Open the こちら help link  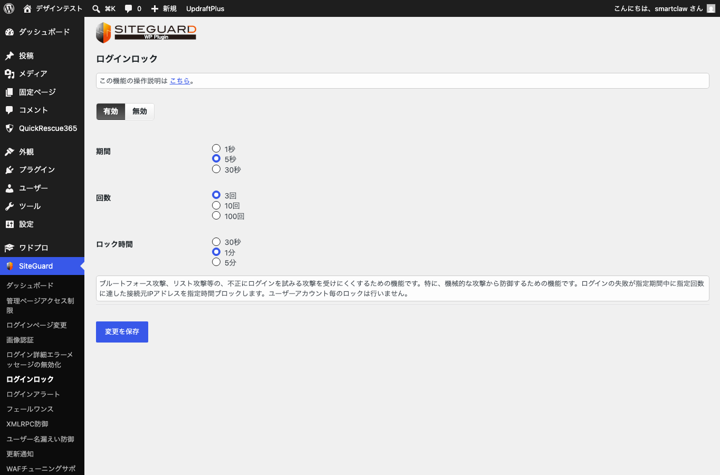180,81
